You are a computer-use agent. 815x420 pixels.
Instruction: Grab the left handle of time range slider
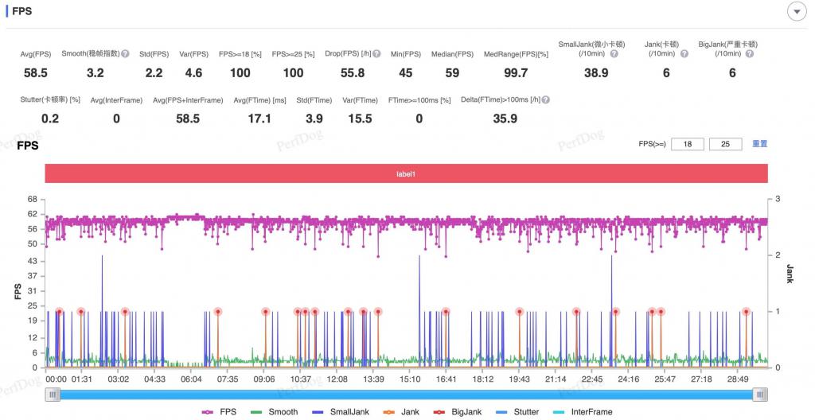53,395
